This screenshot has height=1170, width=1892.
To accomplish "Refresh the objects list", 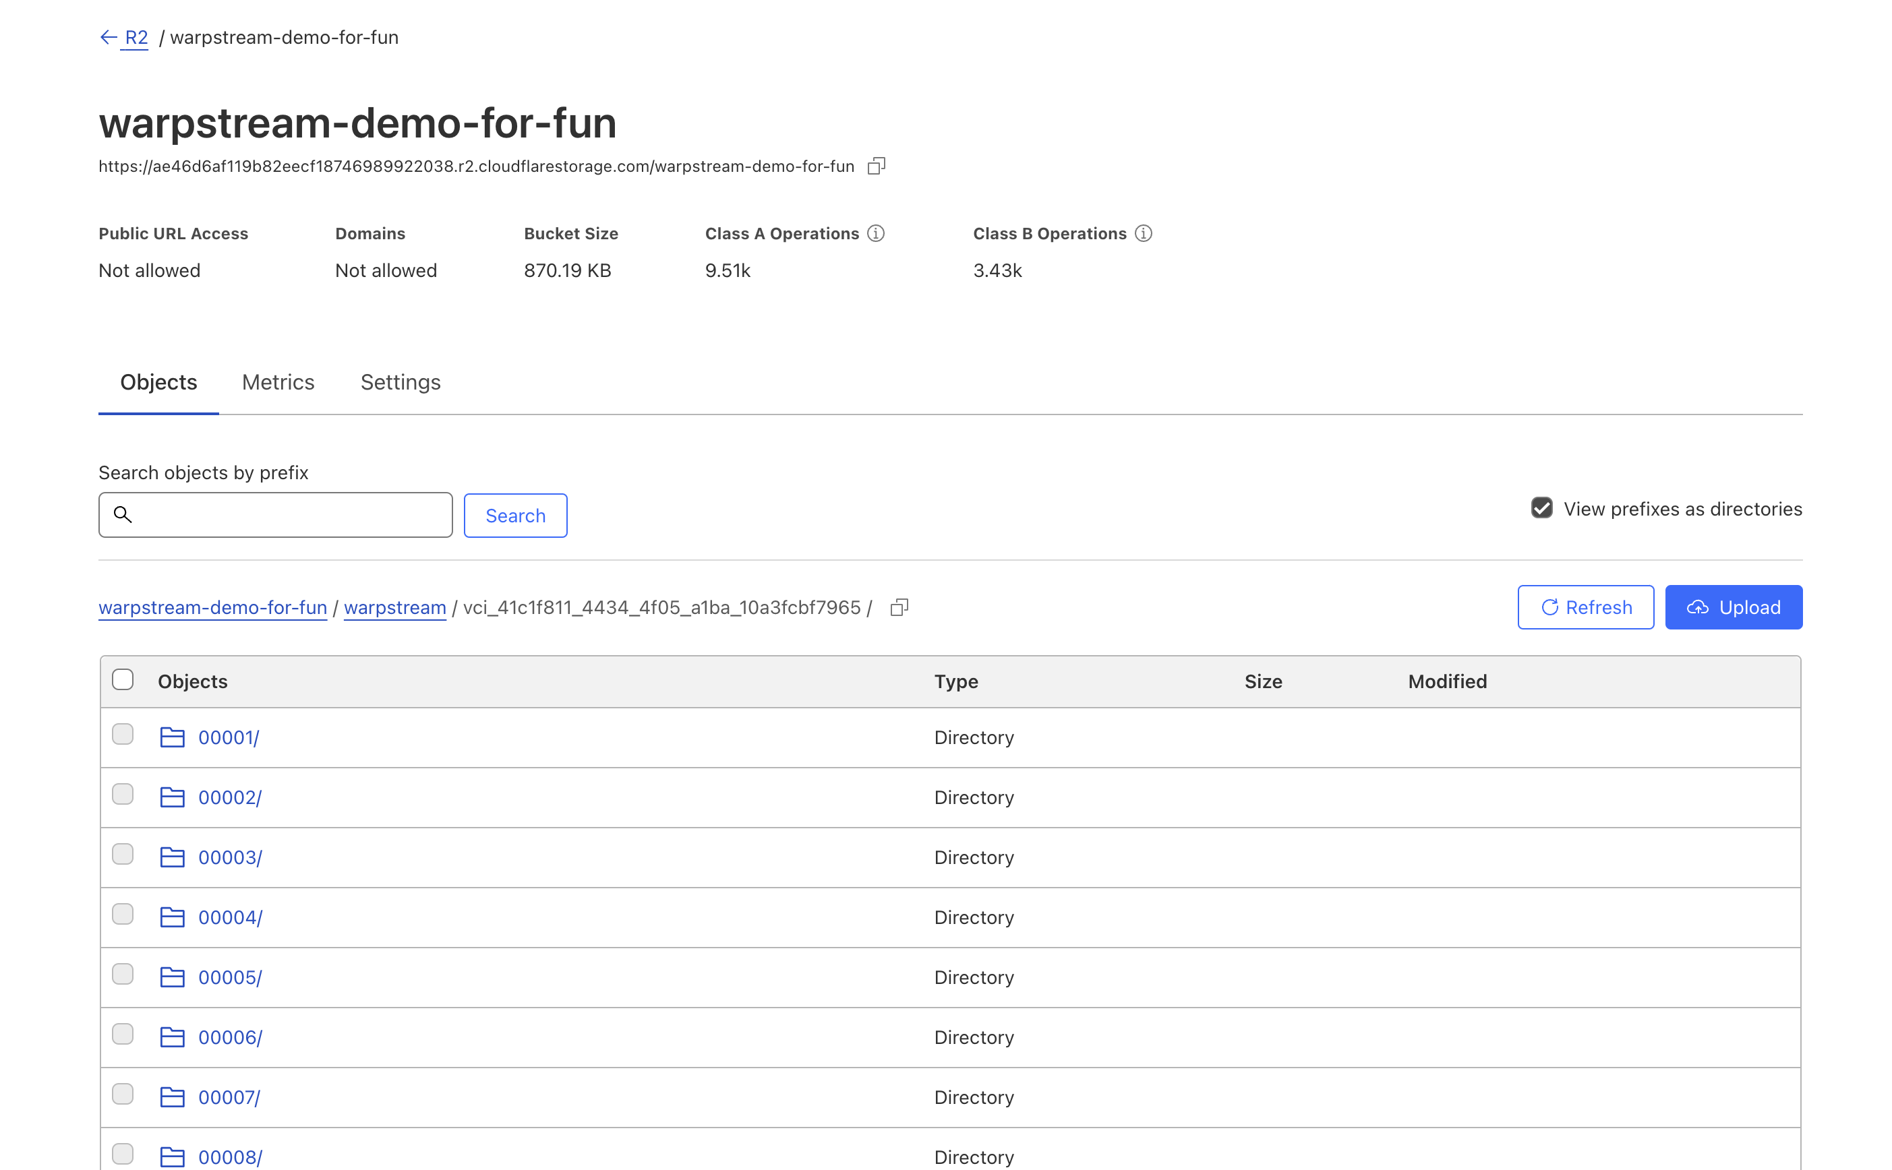I will pyautogui.click(x=1585, y=607).
